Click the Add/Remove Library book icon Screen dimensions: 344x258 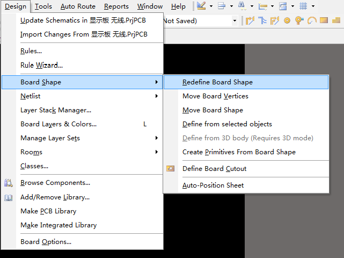(x=9, y=197)
